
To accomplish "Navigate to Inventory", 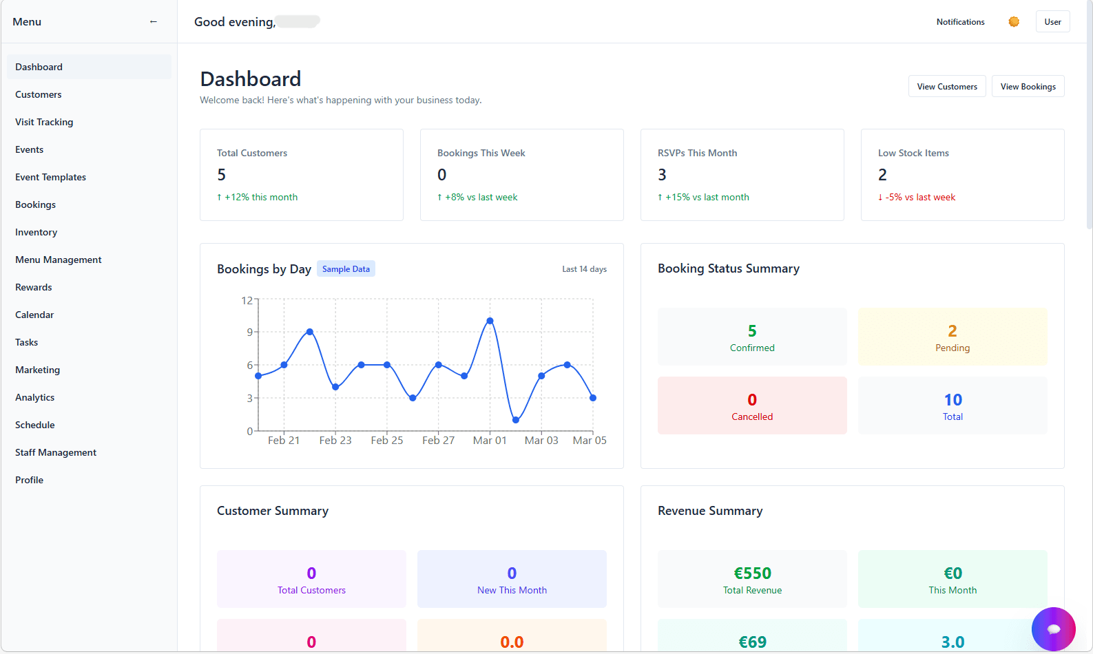I will tap(36, 232).
